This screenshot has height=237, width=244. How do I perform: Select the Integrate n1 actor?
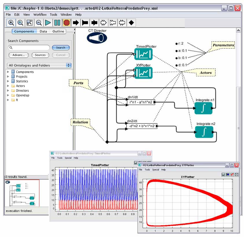[x=203, y=108]
